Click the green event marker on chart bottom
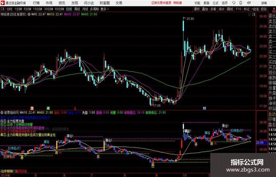The height and width of the screenshot is (177, 276). [48, 108]
